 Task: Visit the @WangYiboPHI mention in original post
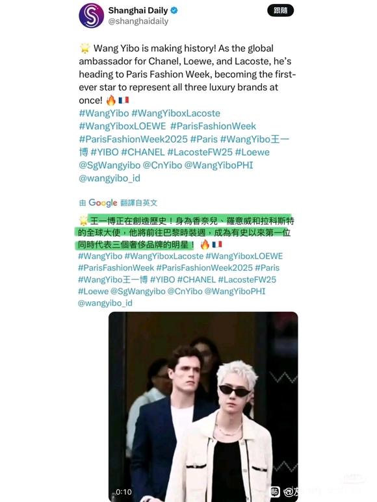tap(219, 165)
